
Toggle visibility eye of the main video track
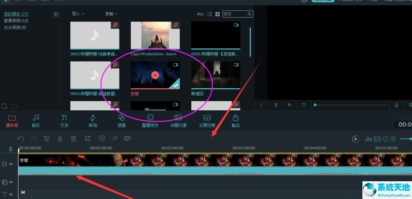[11, 164]
